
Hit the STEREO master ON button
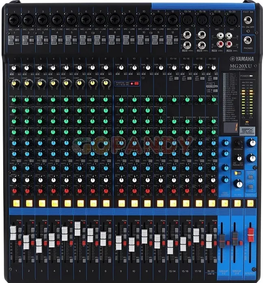(x=250, y=204)
